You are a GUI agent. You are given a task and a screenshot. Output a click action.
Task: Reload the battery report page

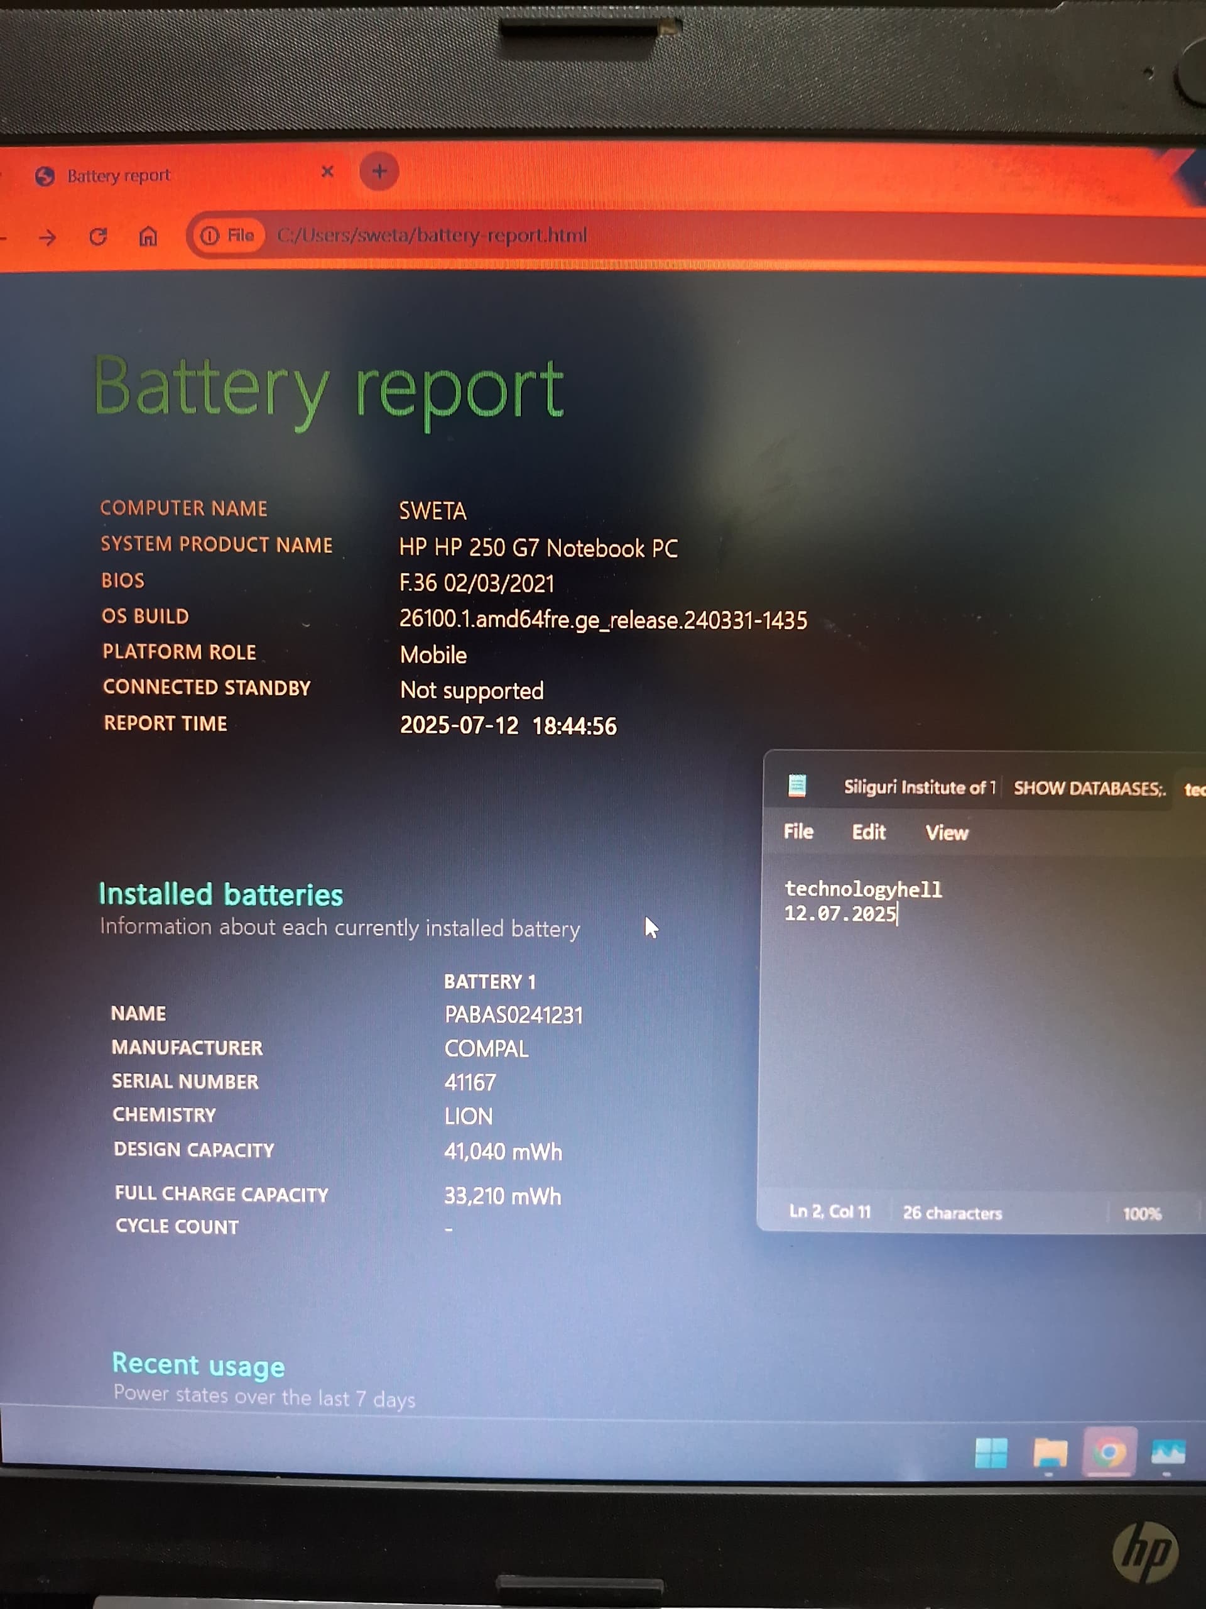pos(98,236)
